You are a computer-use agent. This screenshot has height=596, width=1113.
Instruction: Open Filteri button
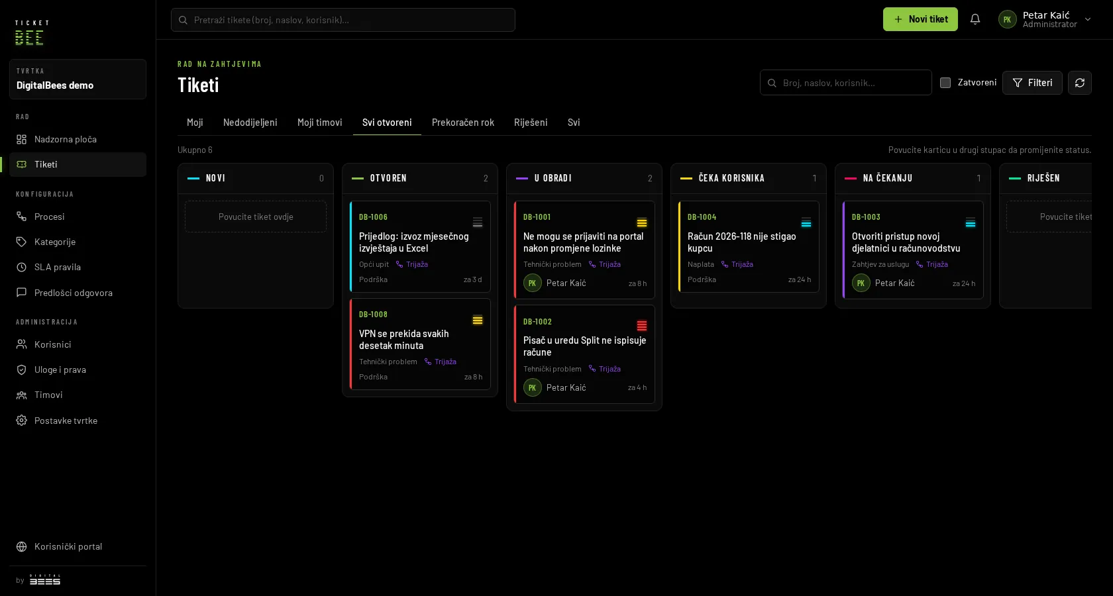click(1032, 83)
